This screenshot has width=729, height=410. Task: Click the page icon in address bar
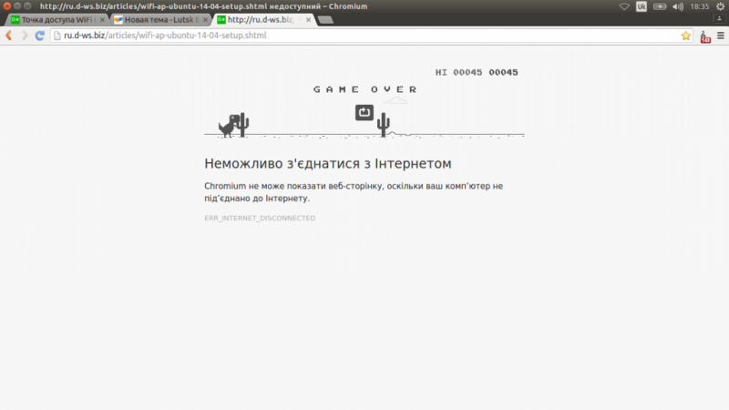coord(57,36)
